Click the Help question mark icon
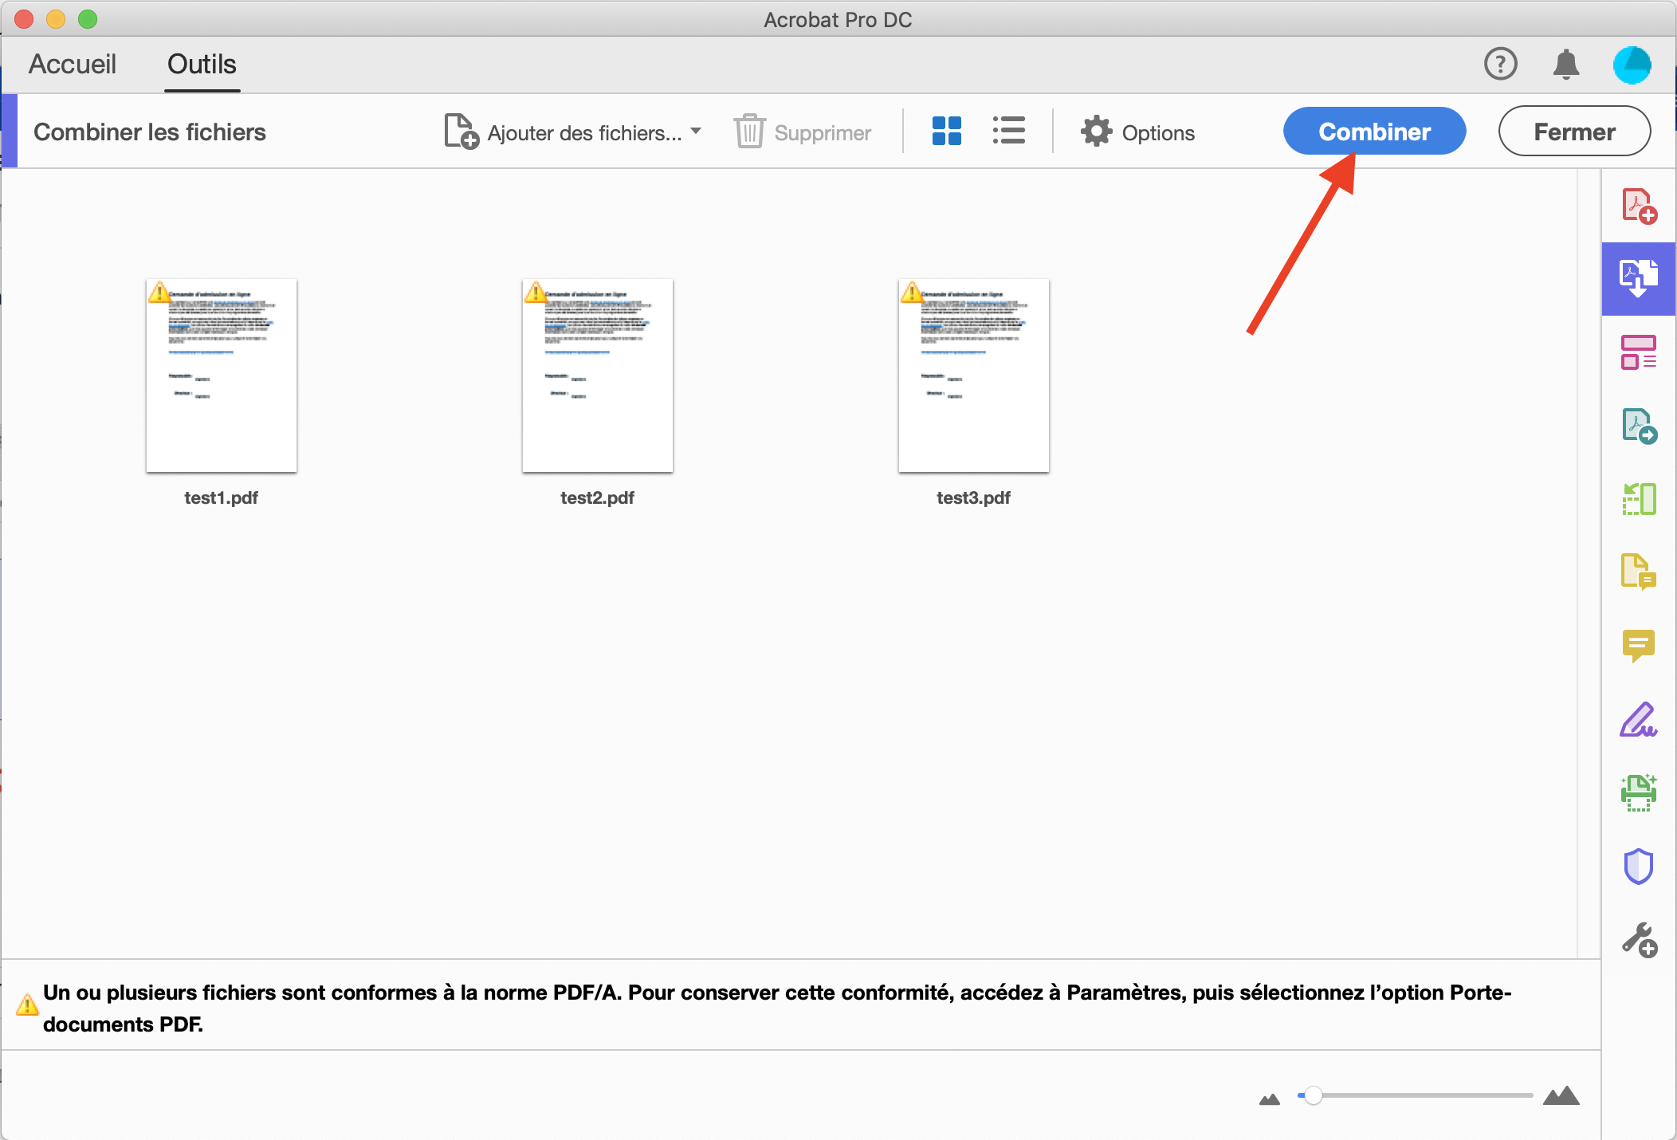Screen dimensions: 1677x1140 (x=1500, y=64)
